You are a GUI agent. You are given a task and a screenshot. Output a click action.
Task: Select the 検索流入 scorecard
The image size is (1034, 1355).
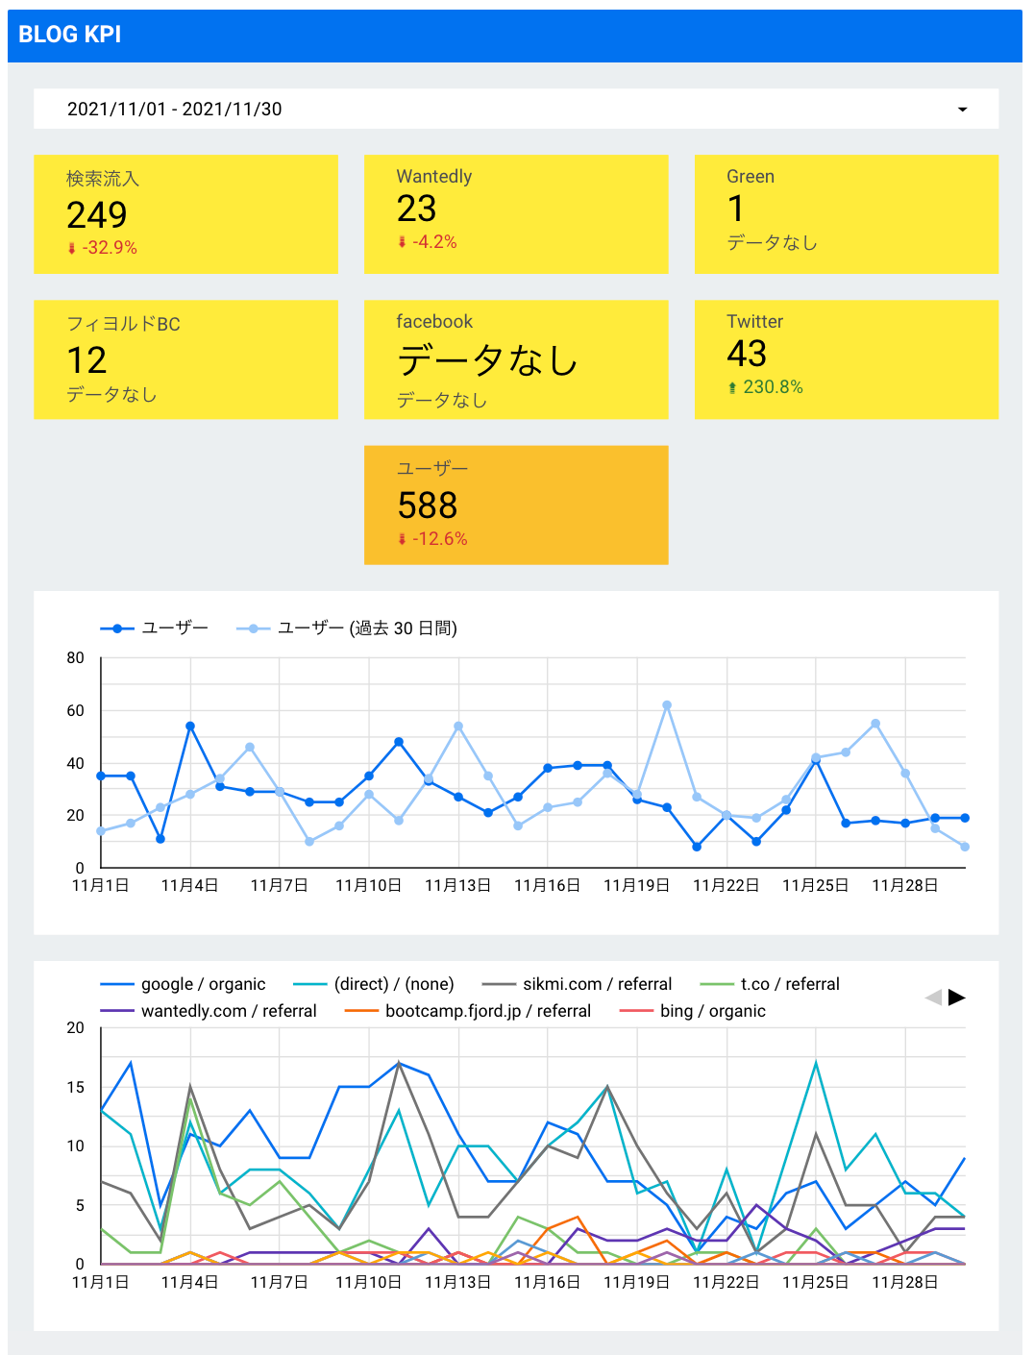point(185,213)
